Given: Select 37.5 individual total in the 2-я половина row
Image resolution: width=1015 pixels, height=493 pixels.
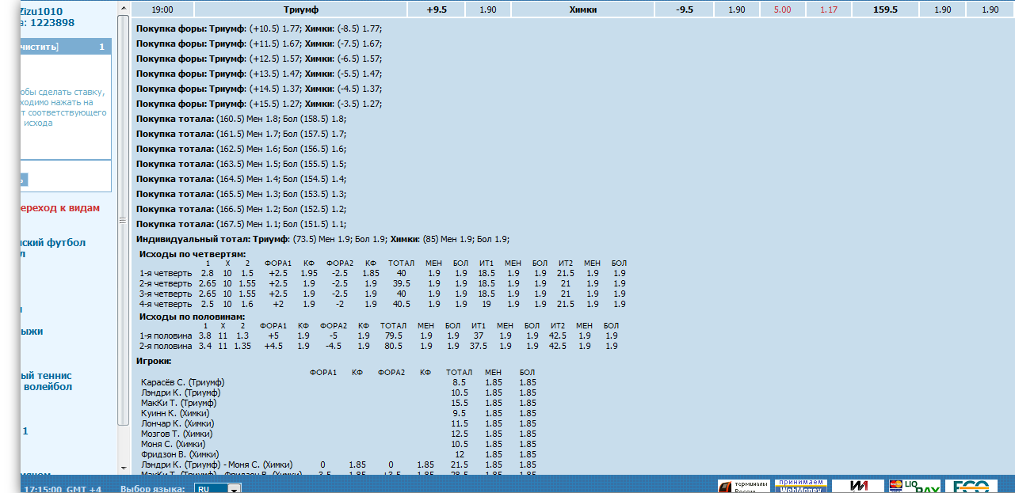Looking at the screenshot, I should (479, 346).
